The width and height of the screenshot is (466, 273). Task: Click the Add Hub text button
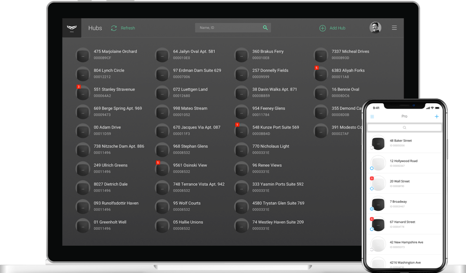point(338,28)
